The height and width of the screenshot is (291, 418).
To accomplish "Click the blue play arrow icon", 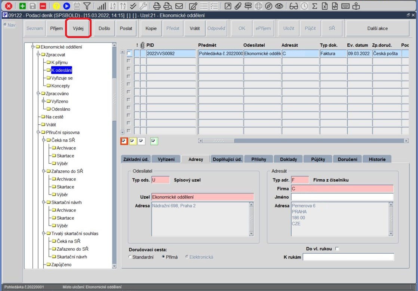I will coord(67,6).
